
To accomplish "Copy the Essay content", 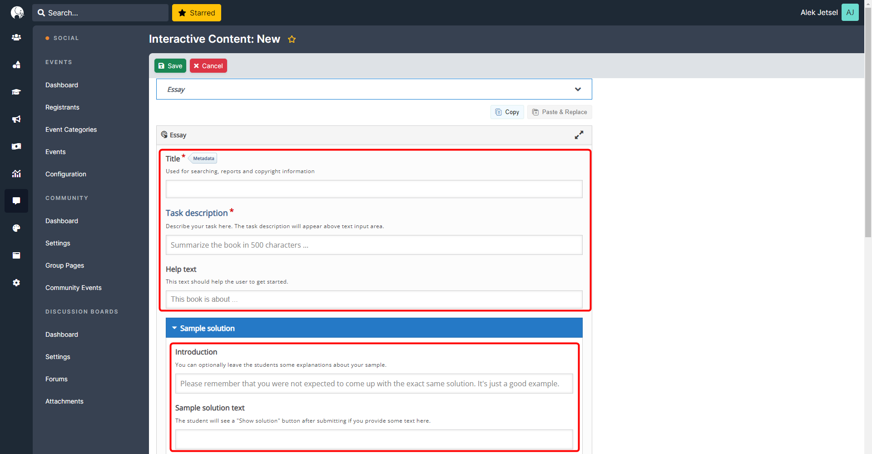I will click(x=507, y=112).
